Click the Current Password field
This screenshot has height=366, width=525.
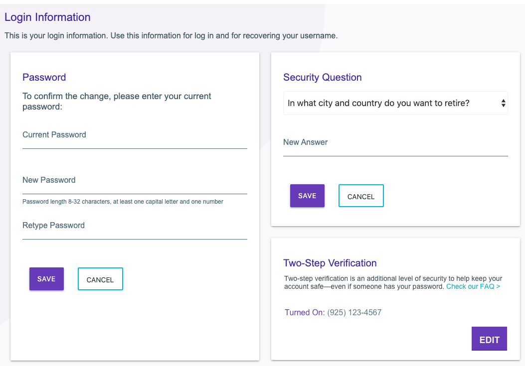point(135,137)
